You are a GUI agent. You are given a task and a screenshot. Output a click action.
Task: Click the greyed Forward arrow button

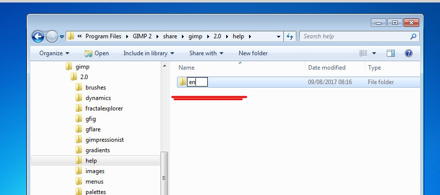(x=52, y=36)
